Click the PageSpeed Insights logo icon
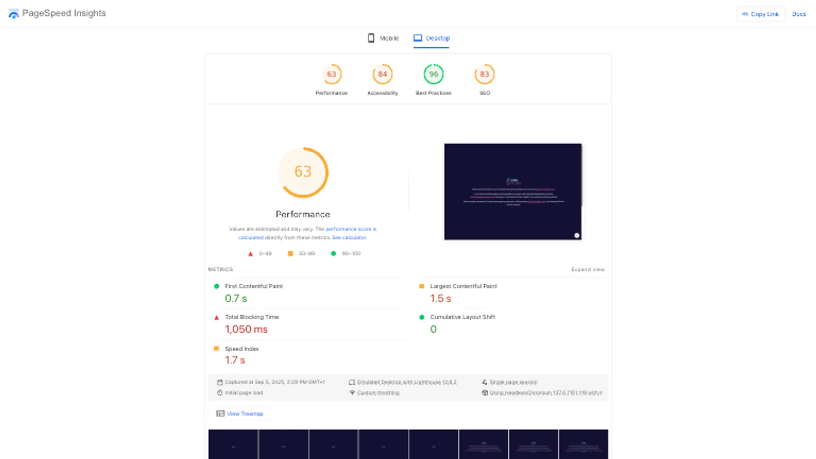The height and width of the screenshot is (459, 816). tap(14, 14)
